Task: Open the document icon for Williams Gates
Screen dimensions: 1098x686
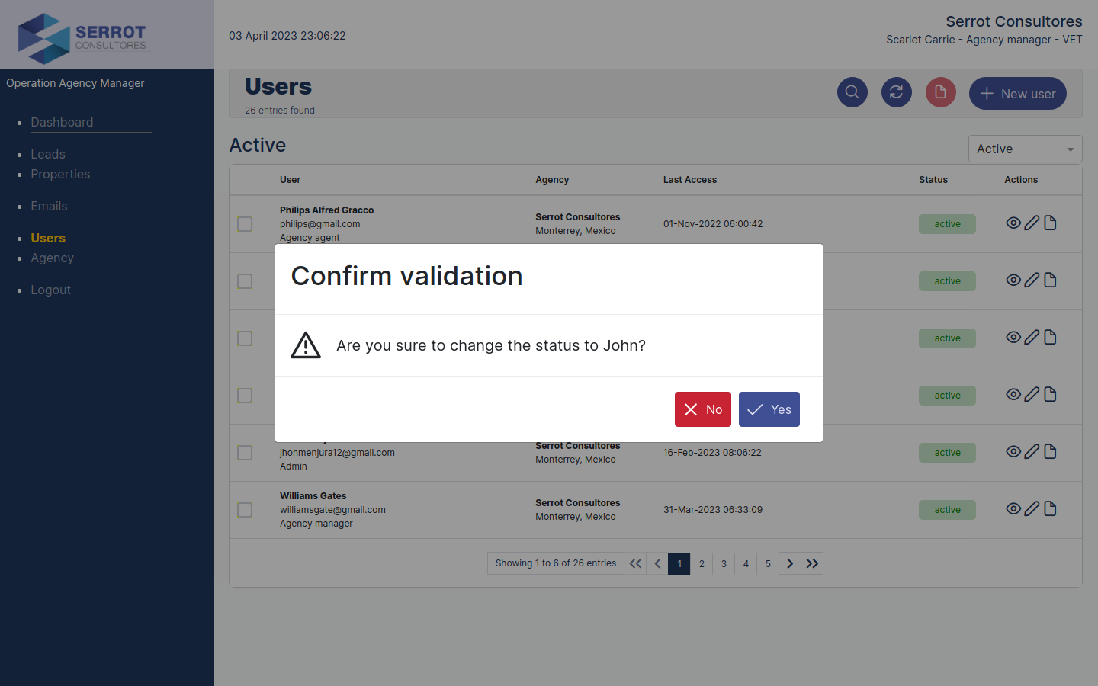Action: click(1050, 508)
